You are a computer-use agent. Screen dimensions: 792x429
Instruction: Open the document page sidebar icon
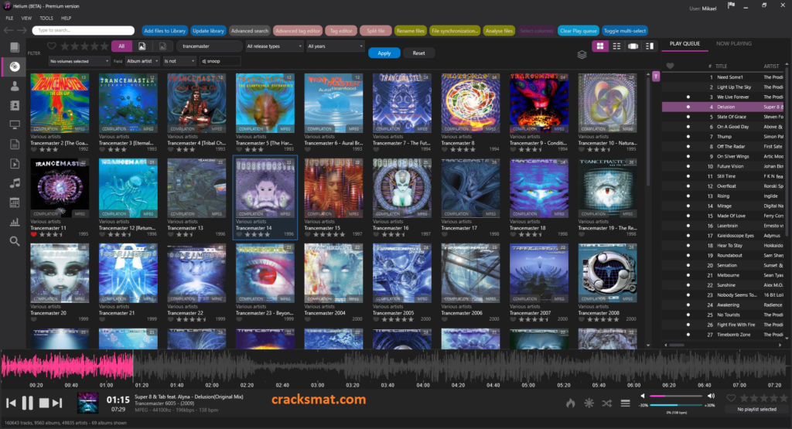point(15,145)
